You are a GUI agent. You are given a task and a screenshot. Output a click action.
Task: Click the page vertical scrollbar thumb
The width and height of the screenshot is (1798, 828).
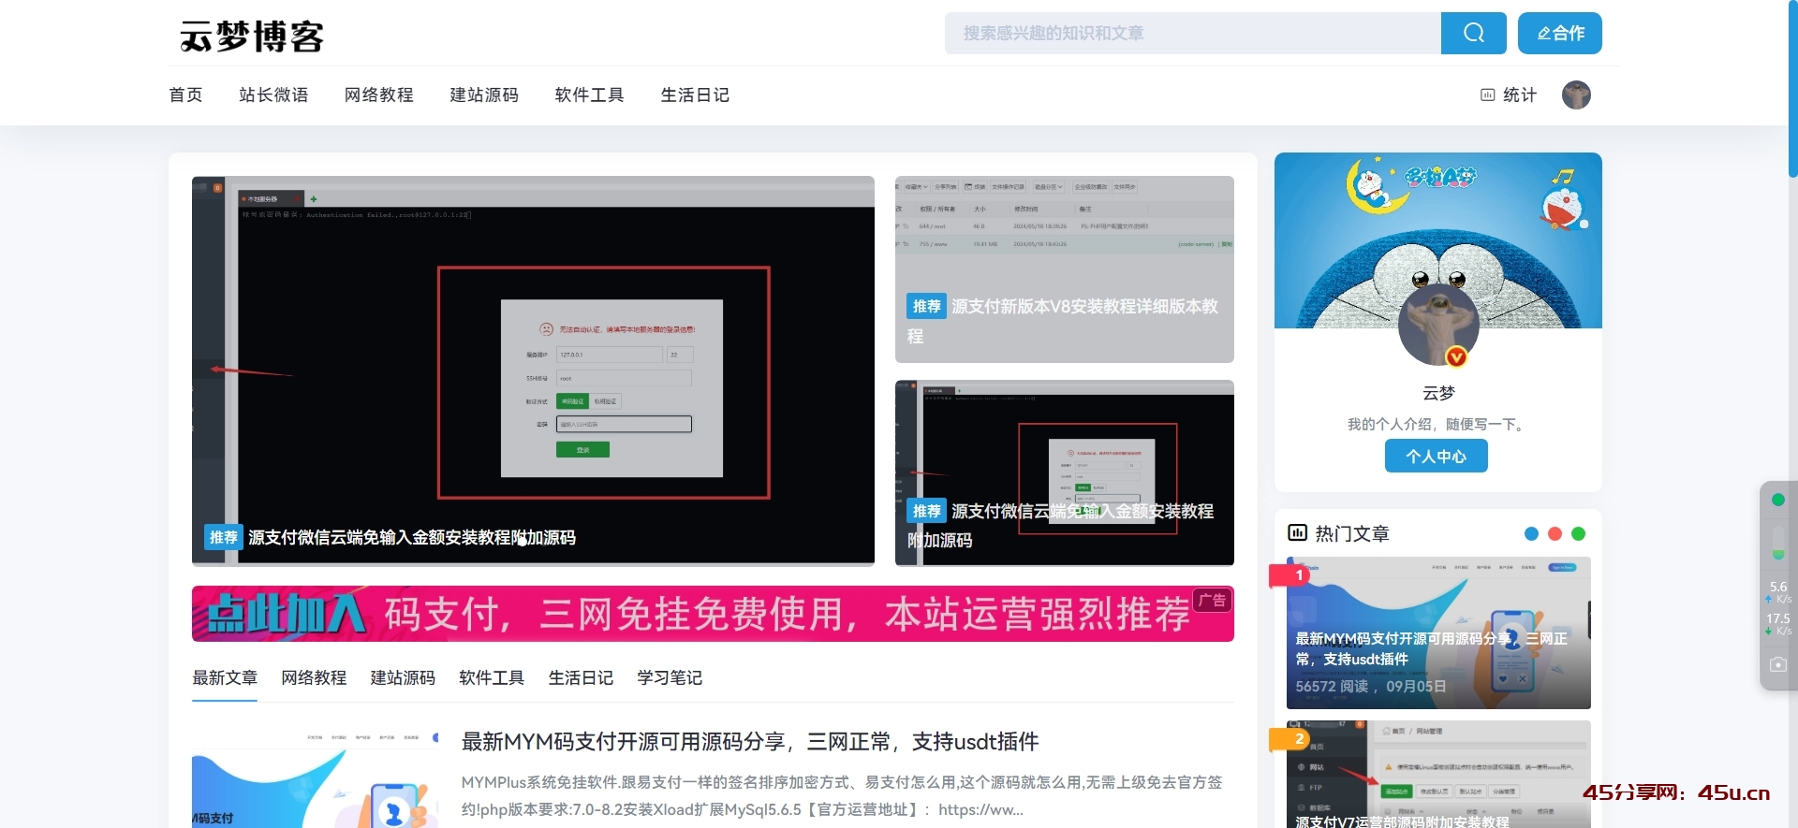1793,89
